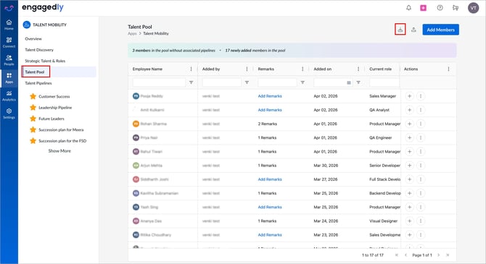Click the Engagedly logo icon at top left
Image resolution: width=486 pixels, height=264 pixels.
[x=9, y=8]
